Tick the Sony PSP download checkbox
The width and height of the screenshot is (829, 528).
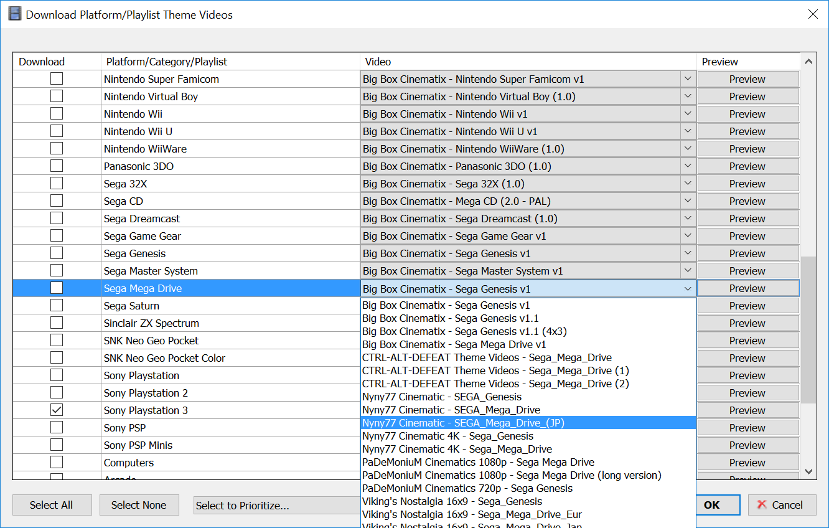57,428
